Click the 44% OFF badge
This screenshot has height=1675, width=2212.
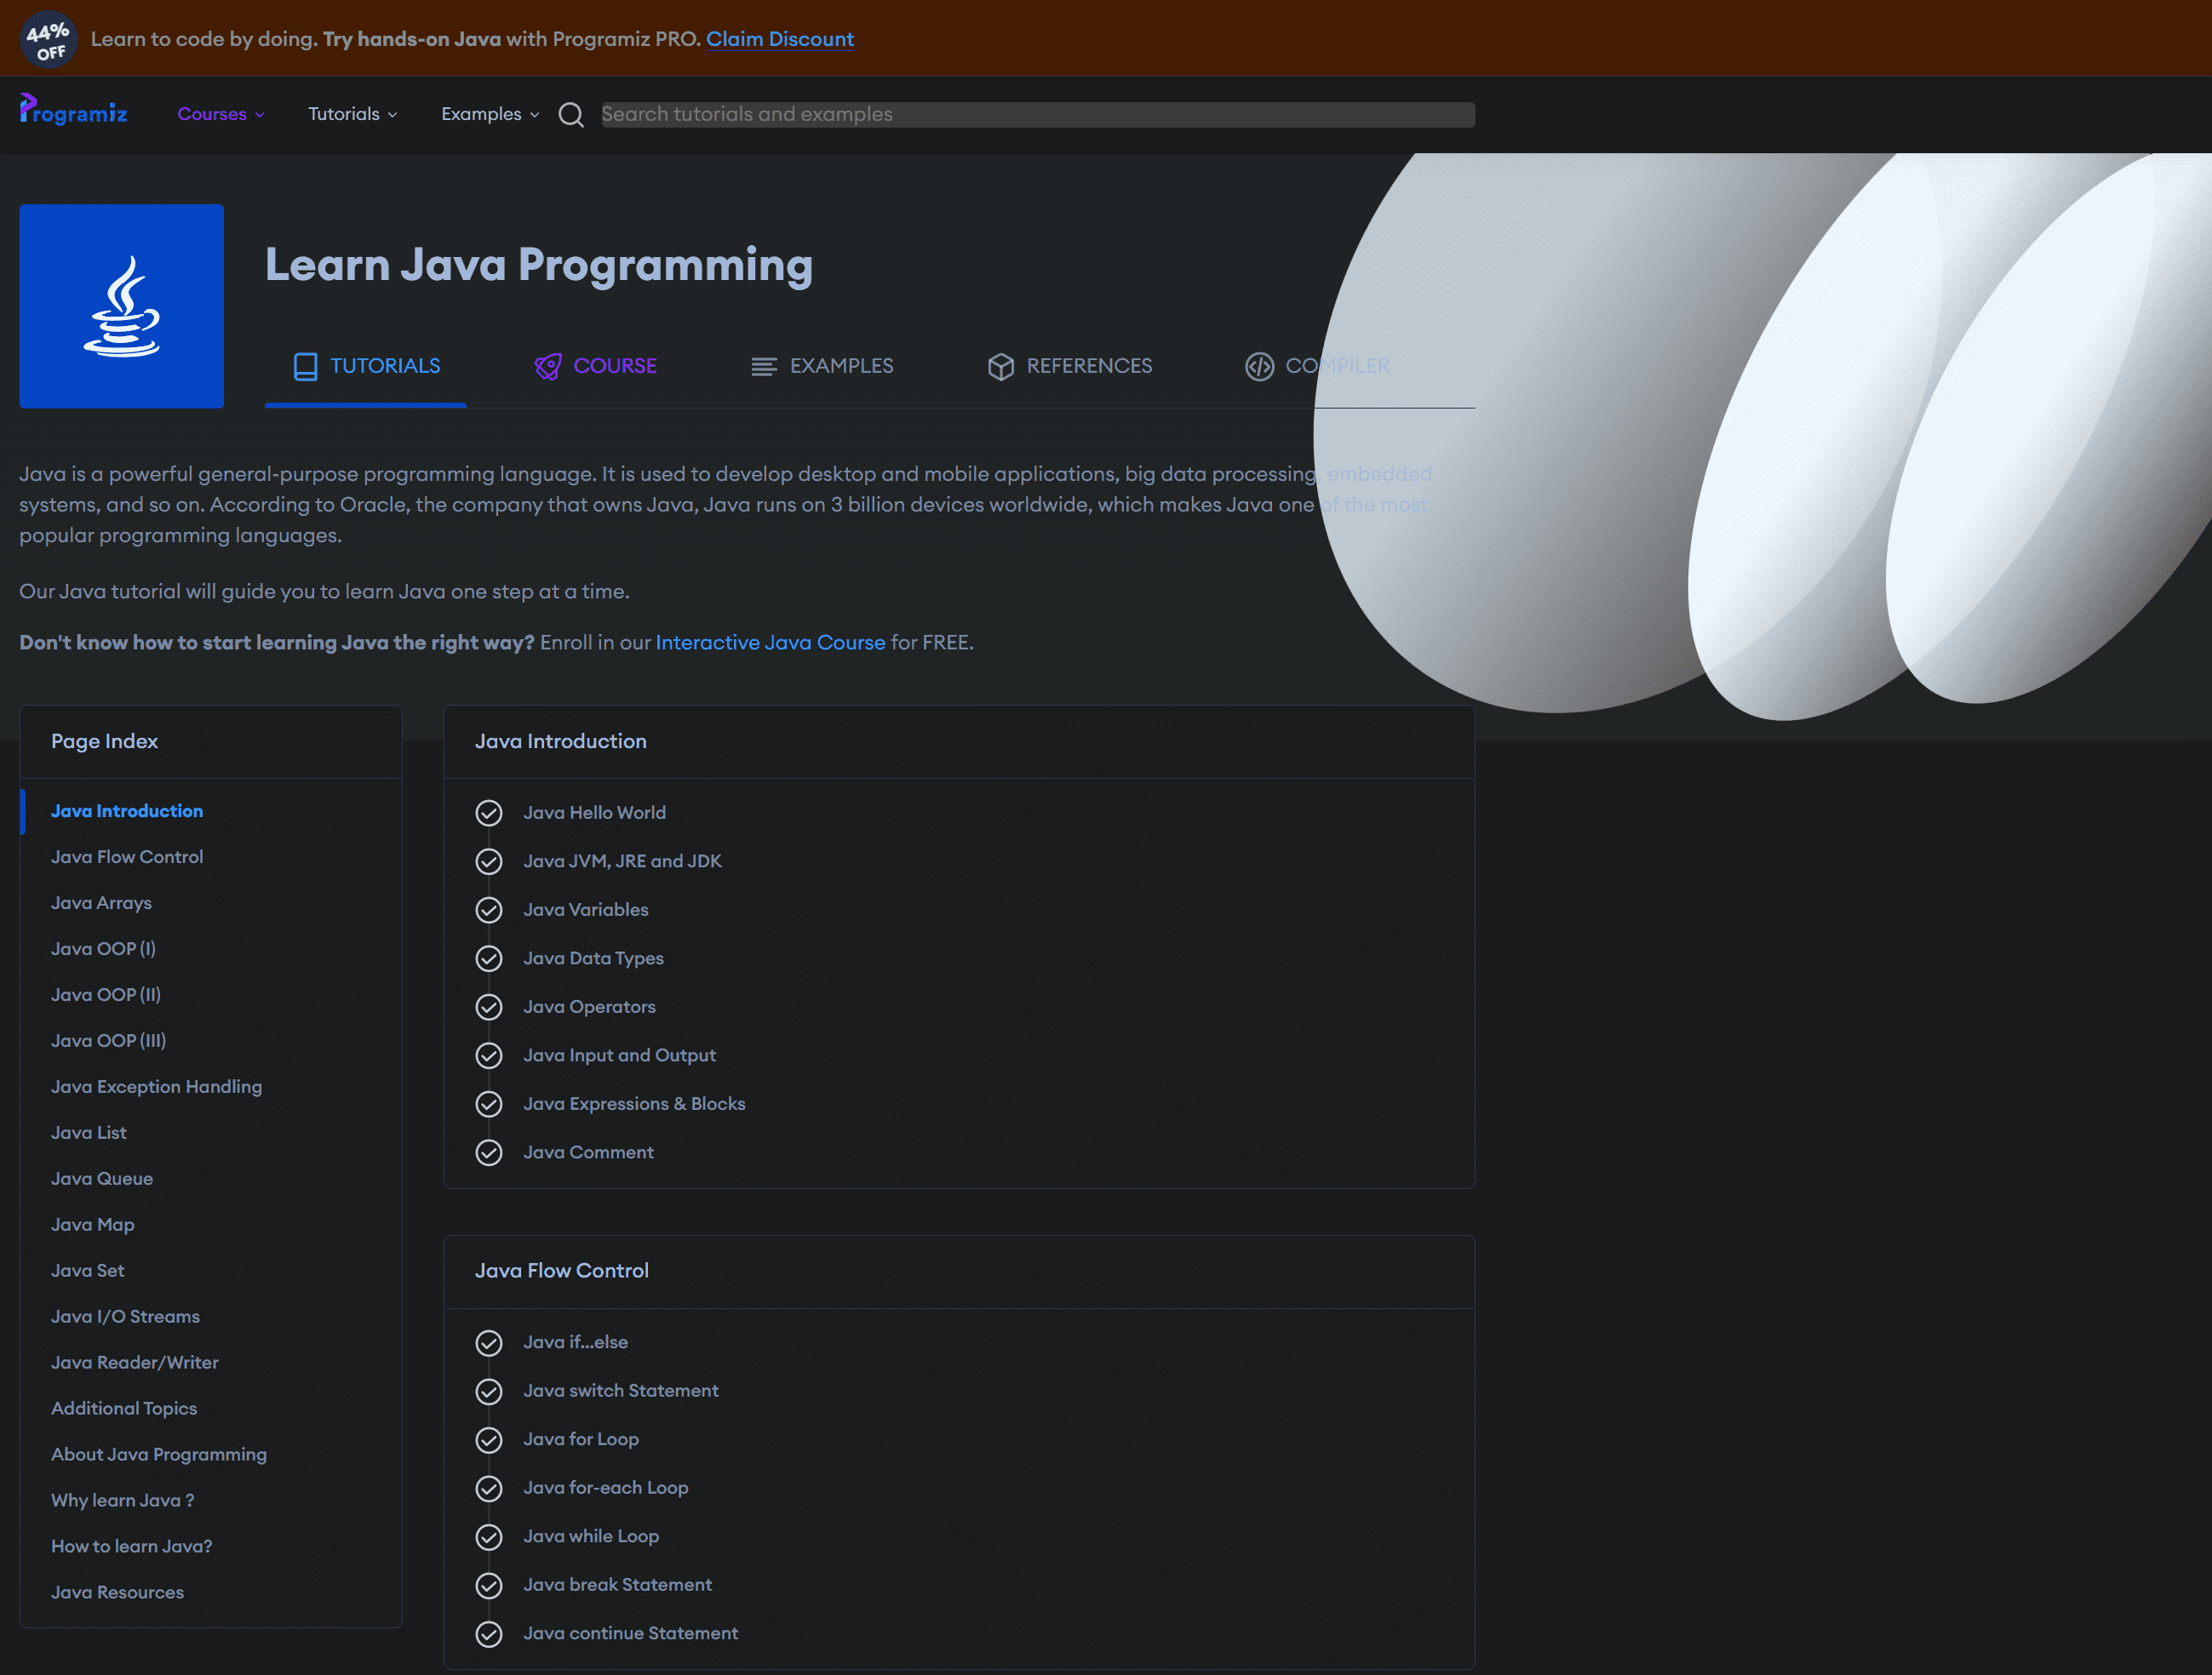pyautogui.click(x=47, y=38)
